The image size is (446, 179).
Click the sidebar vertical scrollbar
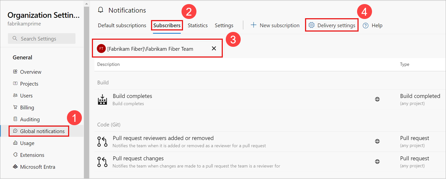click(x=86, y=89)
